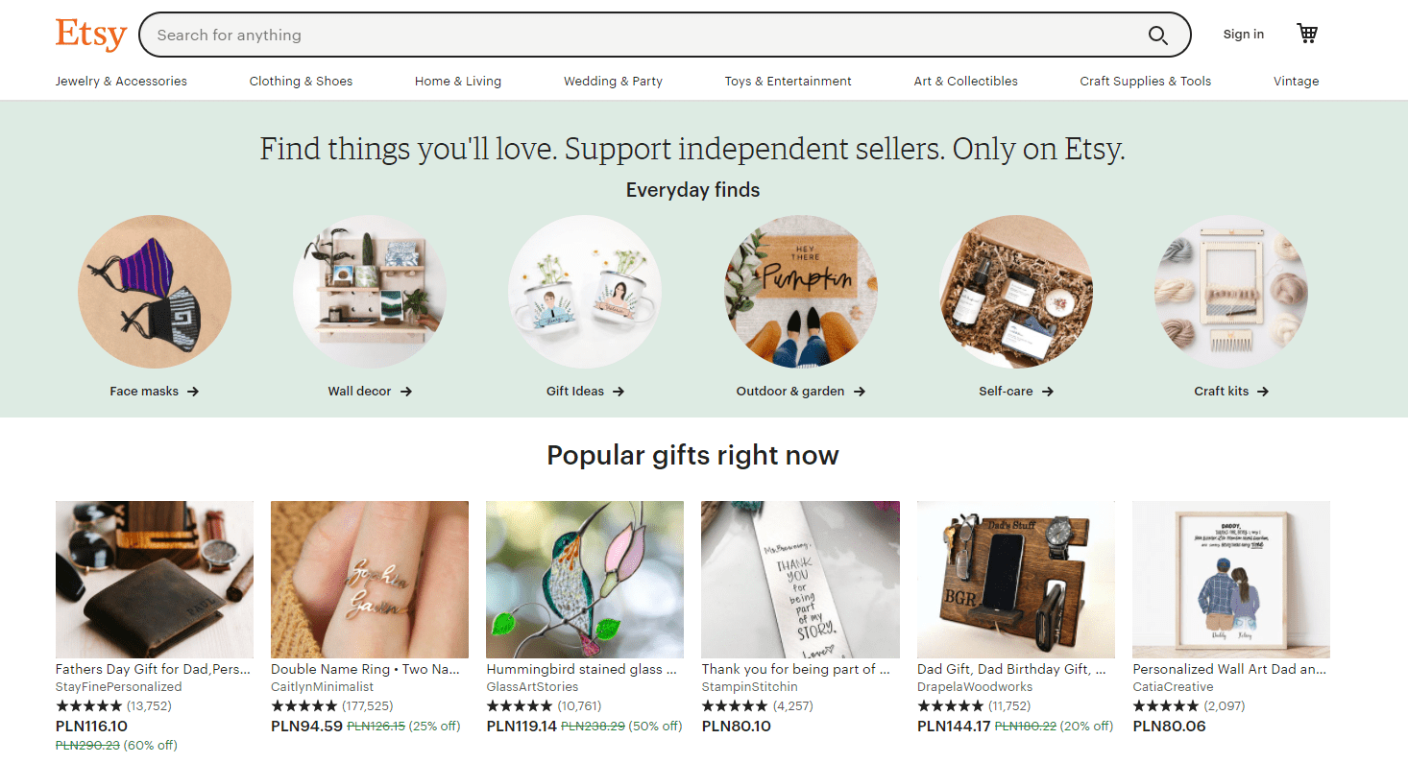The height and width of the screenshot is (763, 1408).
Task: Click the Dad wooden docking station image
Action: point(1015,579)
